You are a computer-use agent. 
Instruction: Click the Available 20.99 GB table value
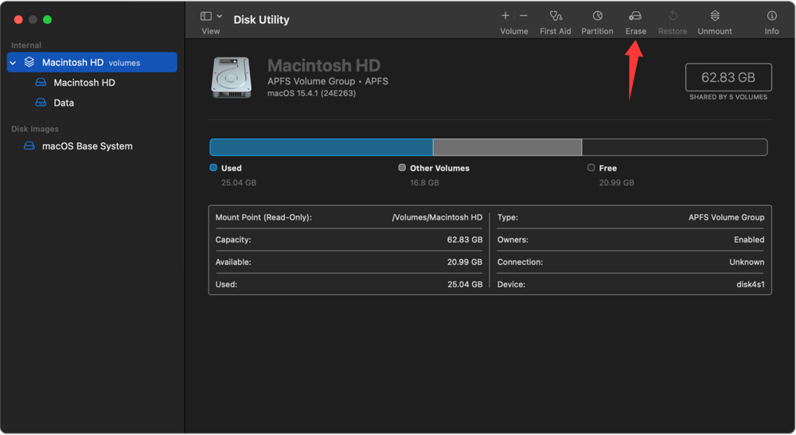pyautogui.click(x=465, y=262)
